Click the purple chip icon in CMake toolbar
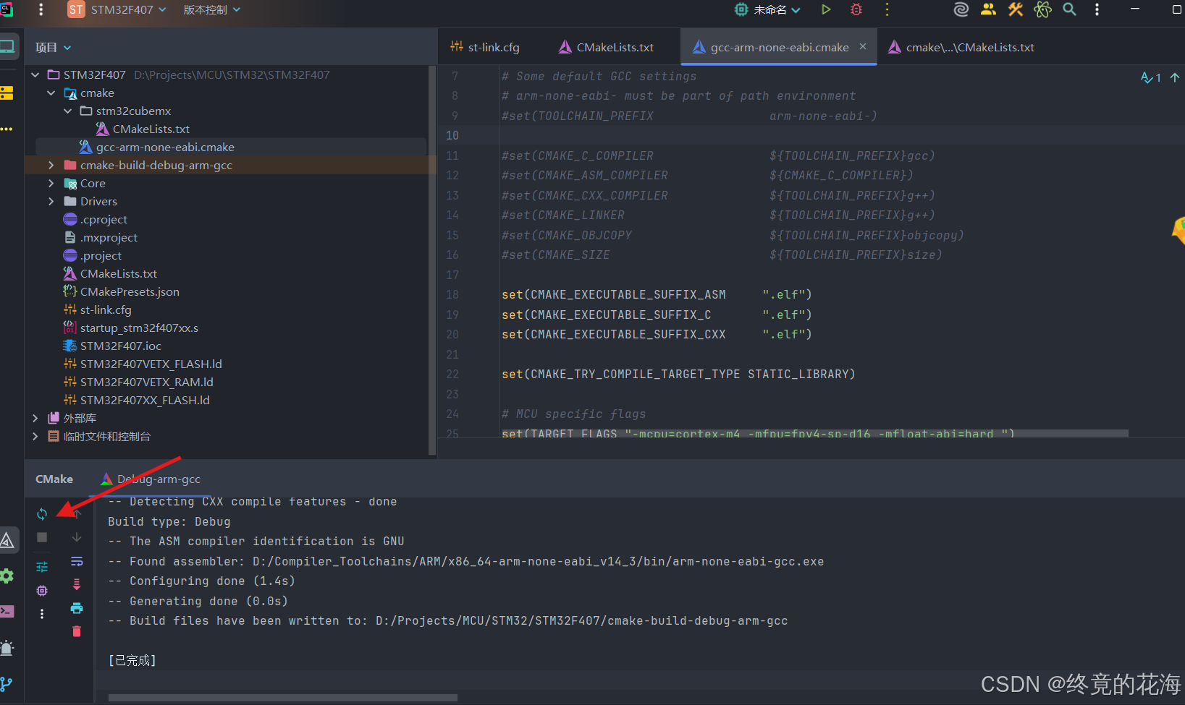Viewport: 1185px width, 705px height. tap(42, 591)
